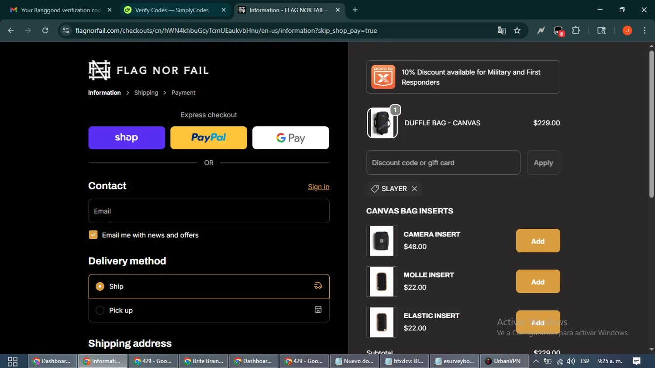Go to Information breadcrumb step

tap(104, 93)
